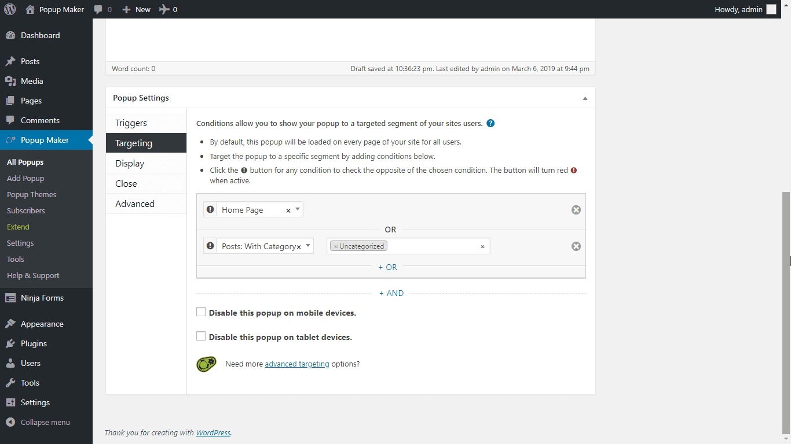Open Comments in the sidebar
The image size is (791, 444).
tap(46, 120)
